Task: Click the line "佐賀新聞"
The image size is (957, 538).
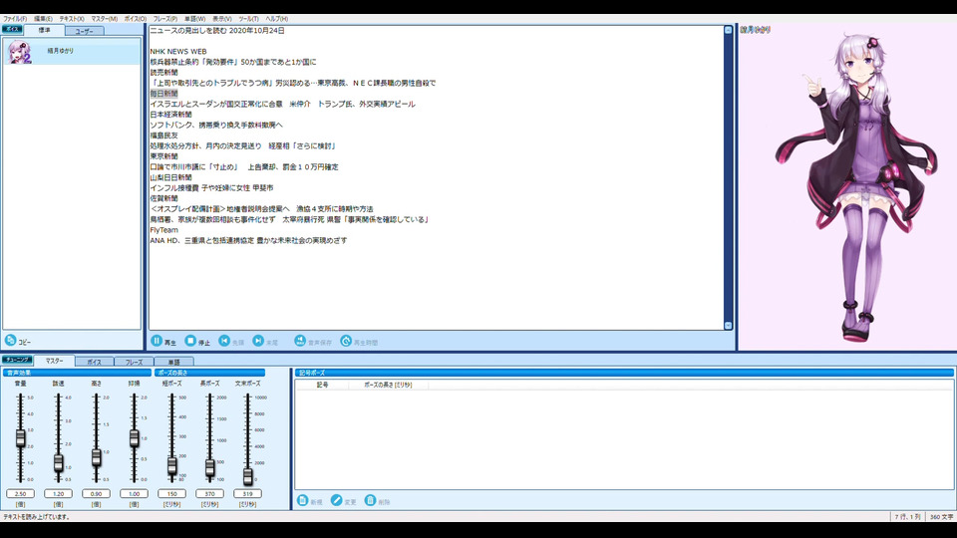Action: (x=164, y=199)
